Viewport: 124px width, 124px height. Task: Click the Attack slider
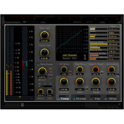click(99, 37)
